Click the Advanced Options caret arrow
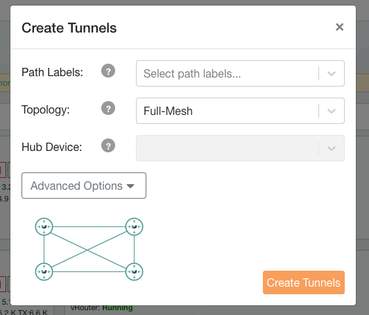The height and width of the screenshot is (315, 369). coord(130,186)
